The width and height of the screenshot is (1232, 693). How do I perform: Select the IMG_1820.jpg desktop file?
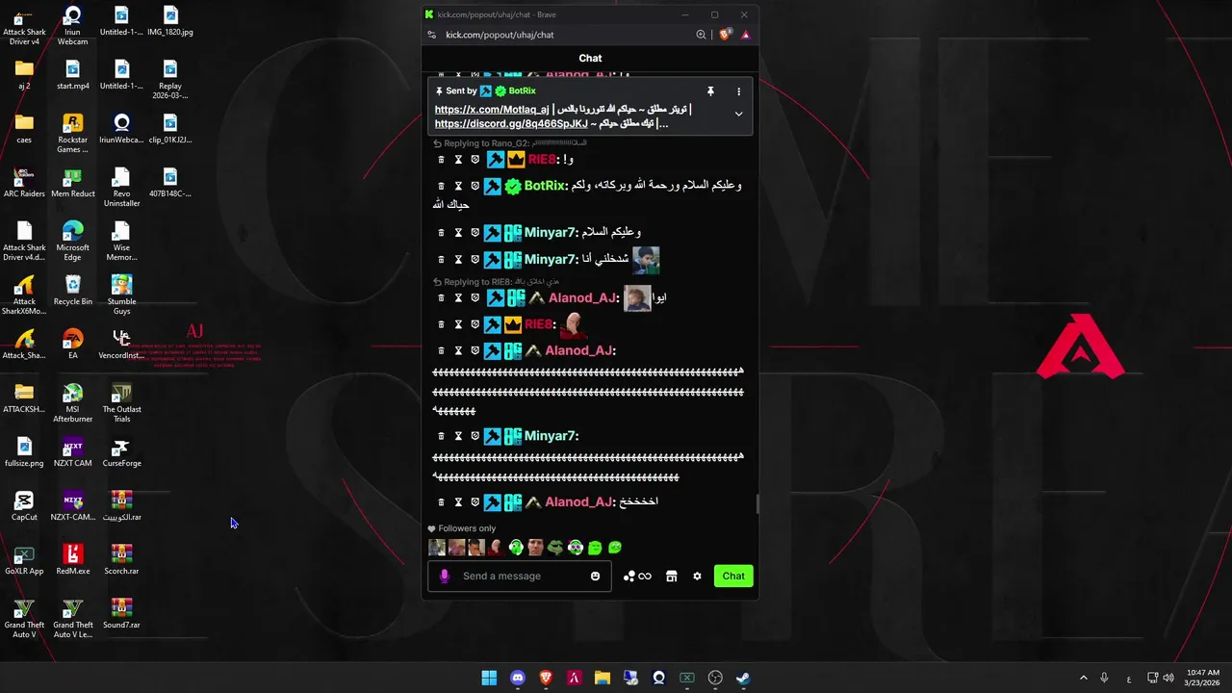click(170, 21)
